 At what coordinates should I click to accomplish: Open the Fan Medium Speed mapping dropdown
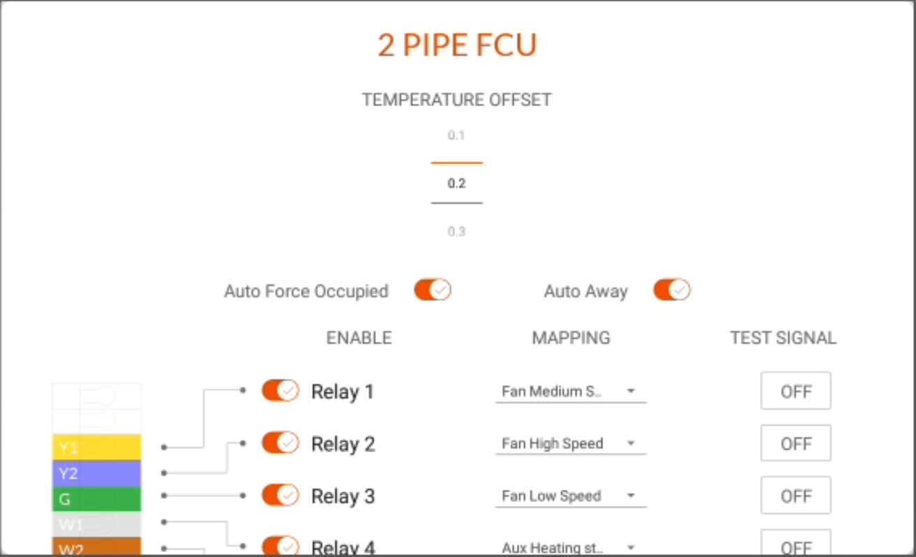[571, 392]
